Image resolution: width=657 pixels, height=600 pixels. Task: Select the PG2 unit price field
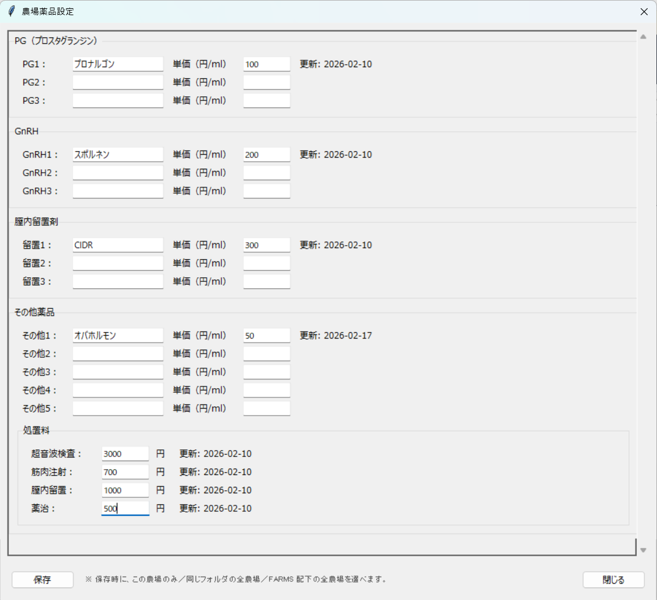point(267,82)
